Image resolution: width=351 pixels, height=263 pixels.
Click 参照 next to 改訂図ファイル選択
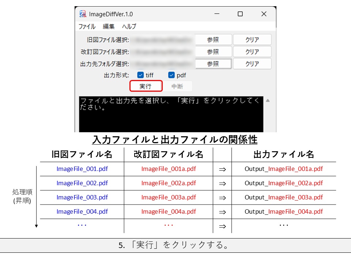213,51
